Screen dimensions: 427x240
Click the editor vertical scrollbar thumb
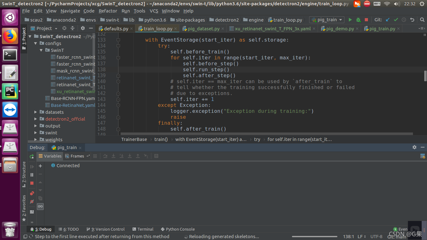point(425,75)
